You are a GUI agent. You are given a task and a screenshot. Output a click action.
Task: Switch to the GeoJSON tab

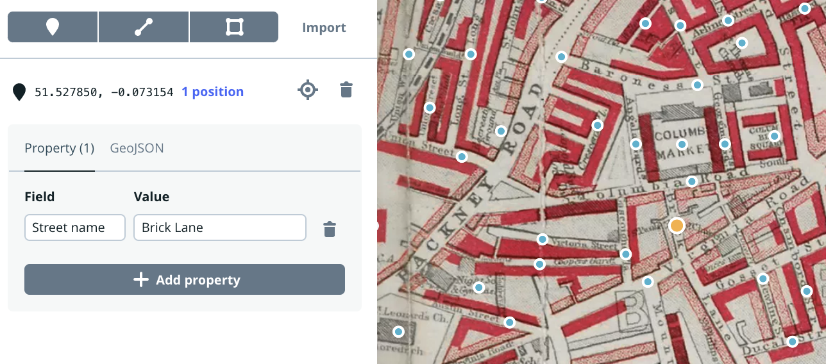pos(137,148)
